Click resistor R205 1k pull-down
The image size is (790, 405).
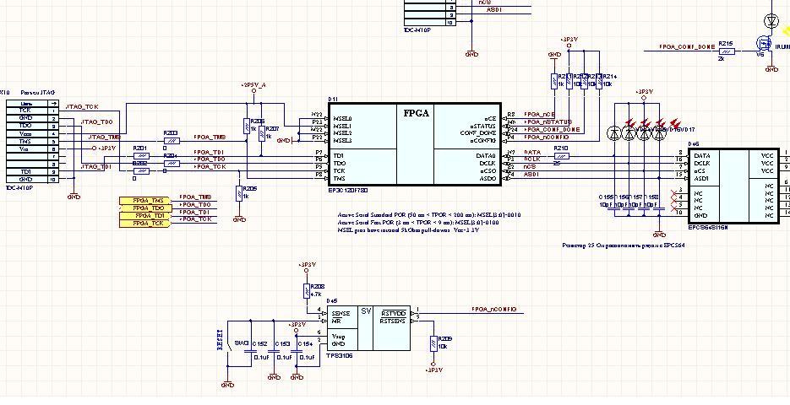[x=239, y=193]
